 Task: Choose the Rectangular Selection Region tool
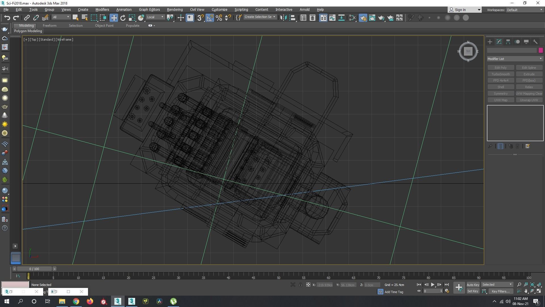pyautogui.click(x=94, y=18)
